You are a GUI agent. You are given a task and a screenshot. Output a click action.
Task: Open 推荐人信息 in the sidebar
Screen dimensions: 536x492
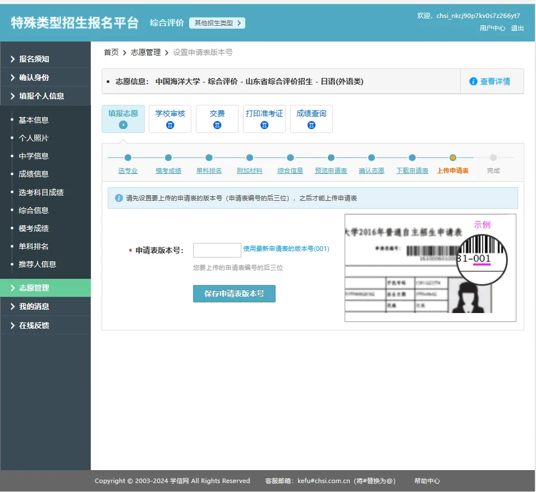click(37, 264)
